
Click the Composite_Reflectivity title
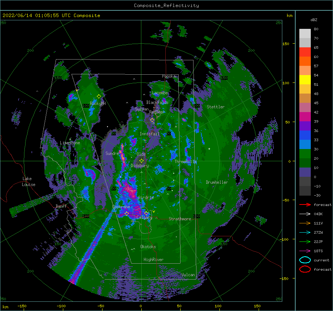pyautogui.click(x=166, y=6)
